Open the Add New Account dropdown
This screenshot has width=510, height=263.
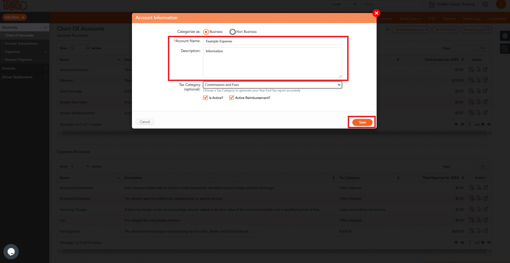pyautogui.click(x=411, y=29)
